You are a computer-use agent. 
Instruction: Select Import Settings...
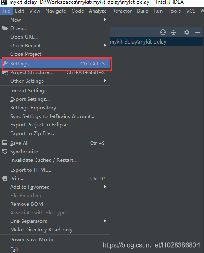(55, 91)
